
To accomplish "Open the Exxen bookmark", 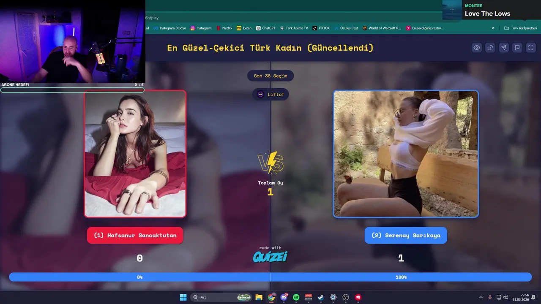I will 244,28.
